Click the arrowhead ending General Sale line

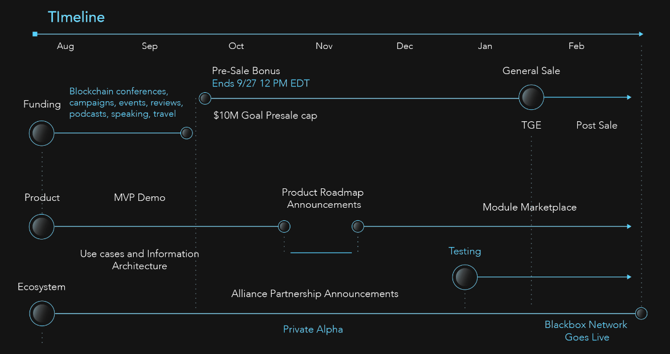[629, 97]
